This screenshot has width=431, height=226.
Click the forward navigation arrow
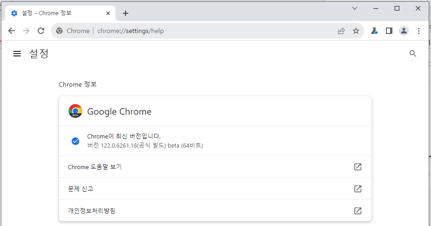(26, 31)
